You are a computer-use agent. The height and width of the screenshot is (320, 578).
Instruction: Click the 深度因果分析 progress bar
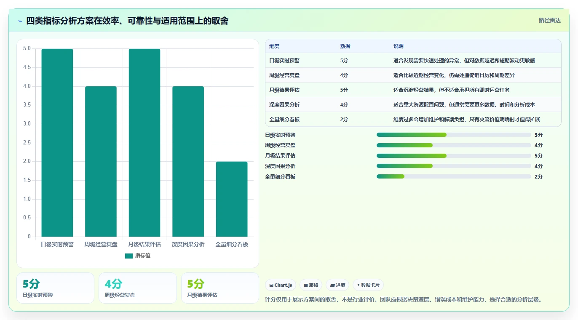click(x=454, y=166)
